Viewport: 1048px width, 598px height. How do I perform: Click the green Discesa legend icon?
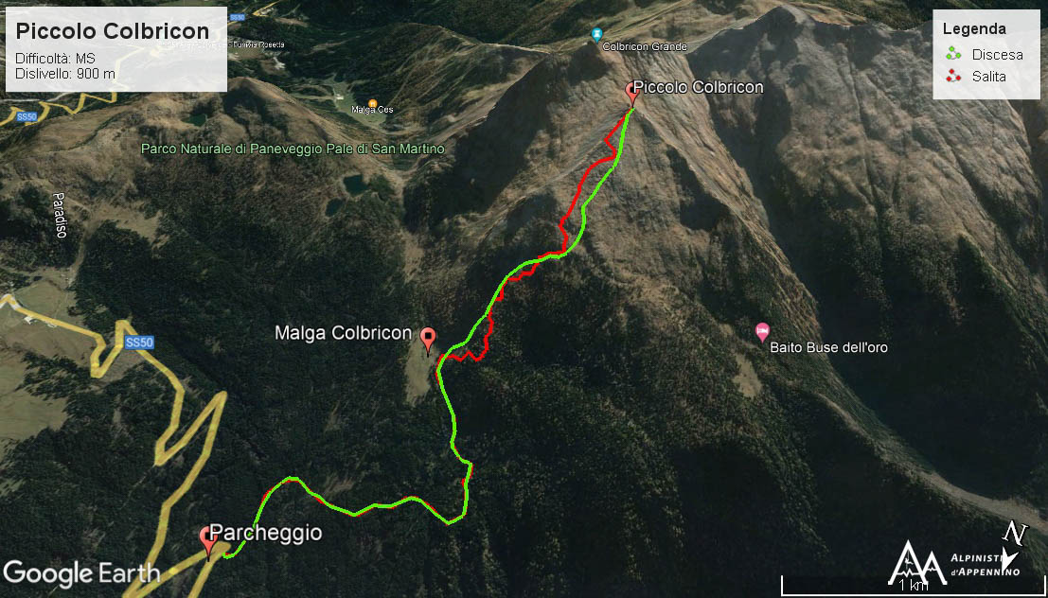953,54
